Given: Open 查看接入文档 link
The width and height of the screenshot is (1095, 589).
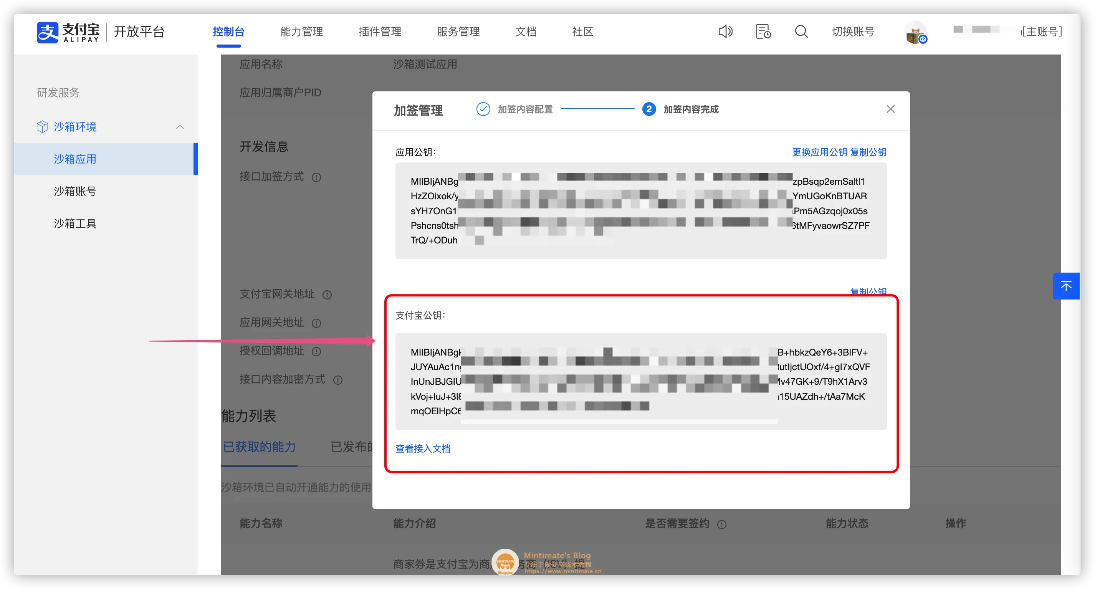Looking at the screenshot, I should point(422,448).
